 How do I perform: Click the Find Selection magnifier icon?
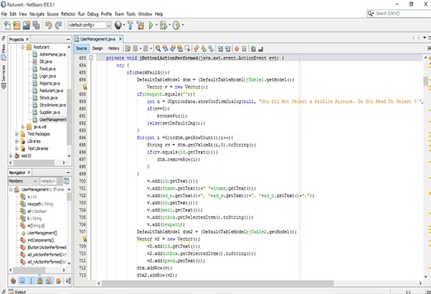(158, 49)
